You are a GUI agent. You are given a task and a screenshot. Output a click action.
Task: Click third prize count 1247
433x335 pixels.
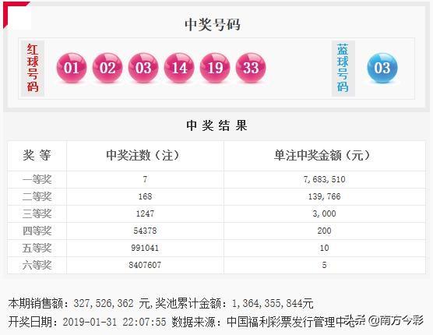pos(145,213)
